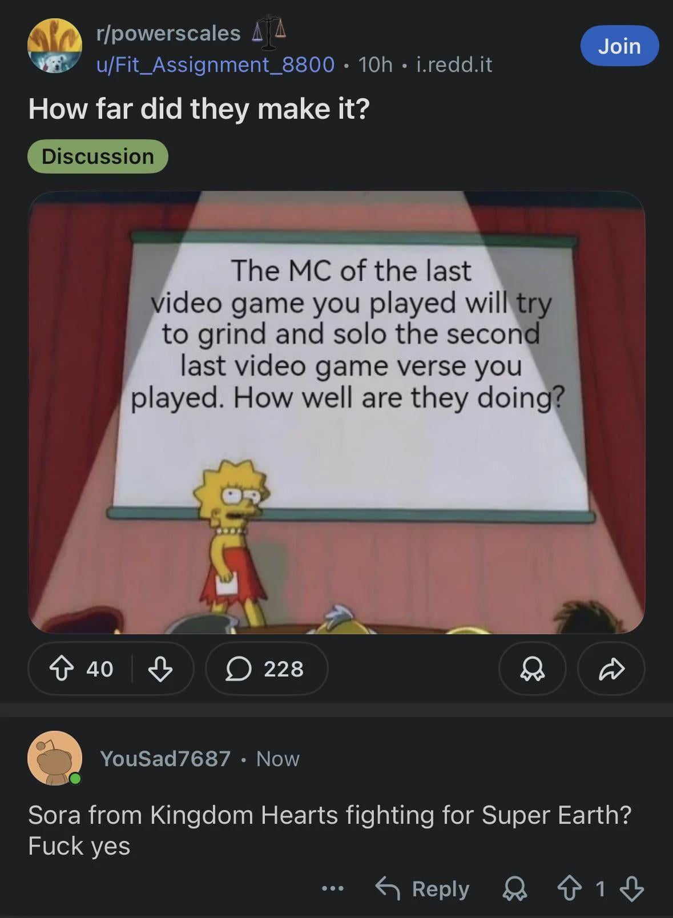
Task: Join the r/powerscales community
Action: (619, 46)
